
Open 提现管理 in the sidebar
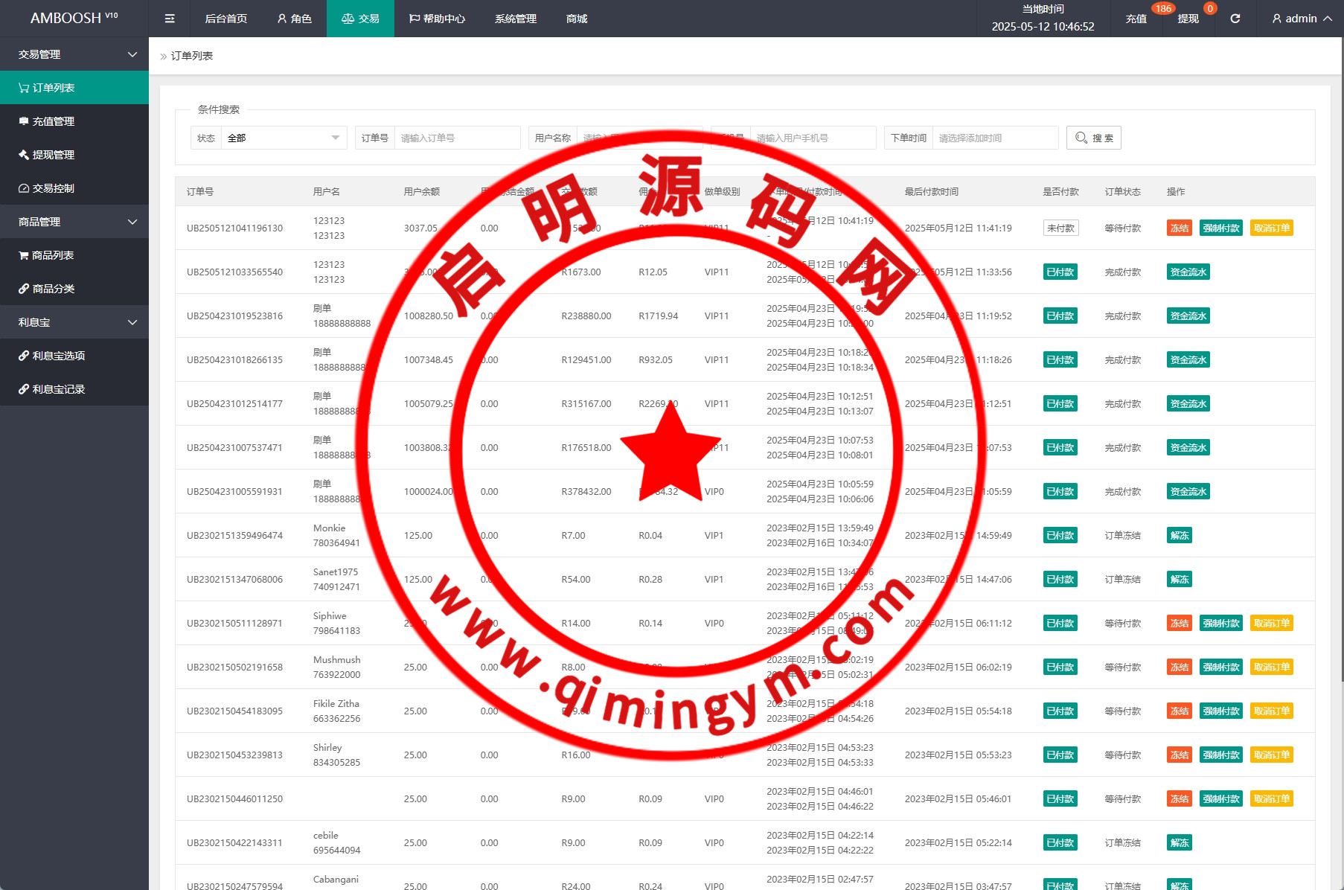tap(54, 155)
